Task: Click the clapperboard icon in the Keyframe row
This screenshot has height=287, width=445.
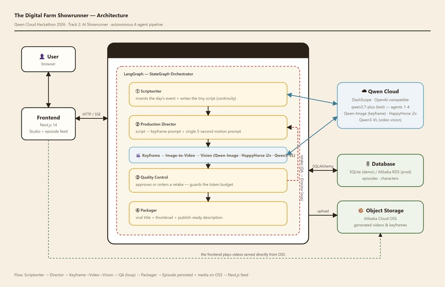Action: [138, 156]
